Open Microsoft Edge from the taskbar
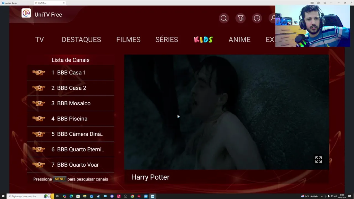Image resolution: width=354 pixels, height=199 pixels. (x=71, y=196)
